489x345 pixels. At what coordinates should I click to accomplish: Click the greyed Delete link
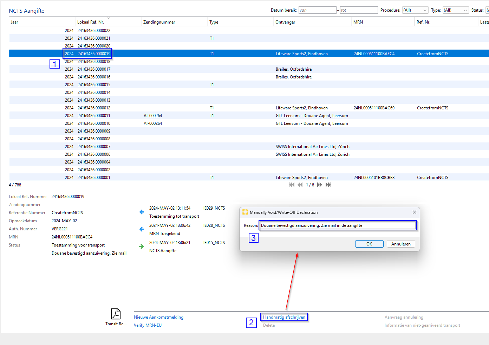[269, 325]
